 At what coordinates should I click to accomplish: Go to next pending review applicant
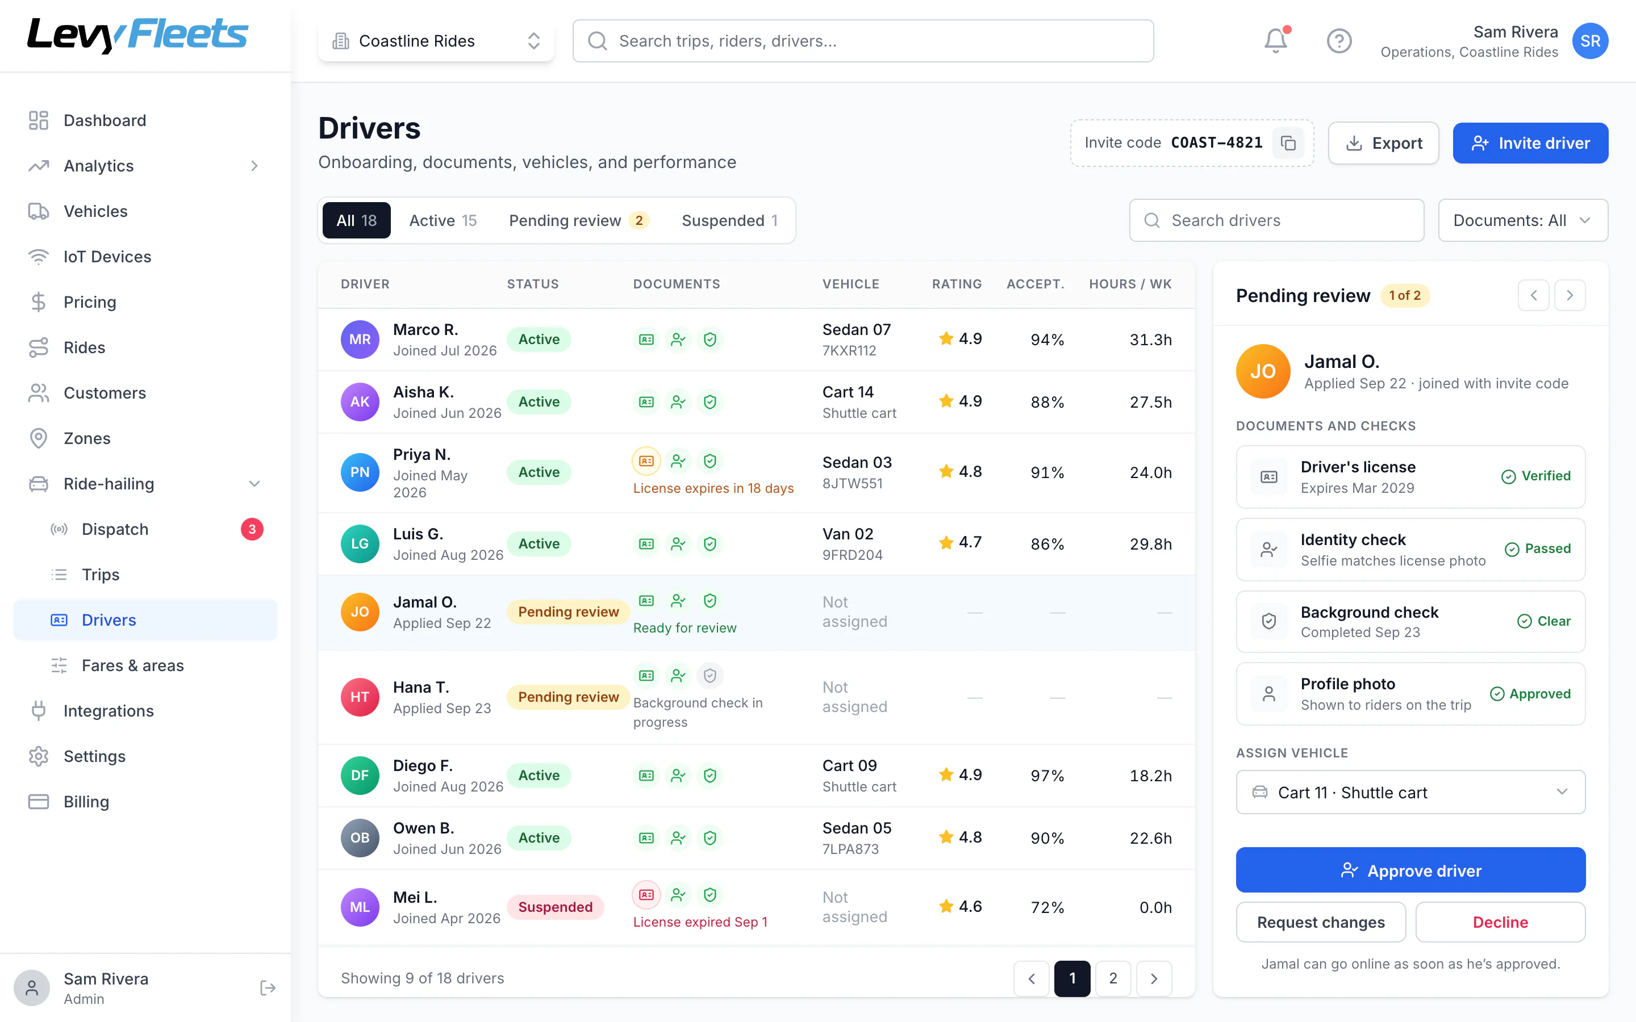[1570, 295]
